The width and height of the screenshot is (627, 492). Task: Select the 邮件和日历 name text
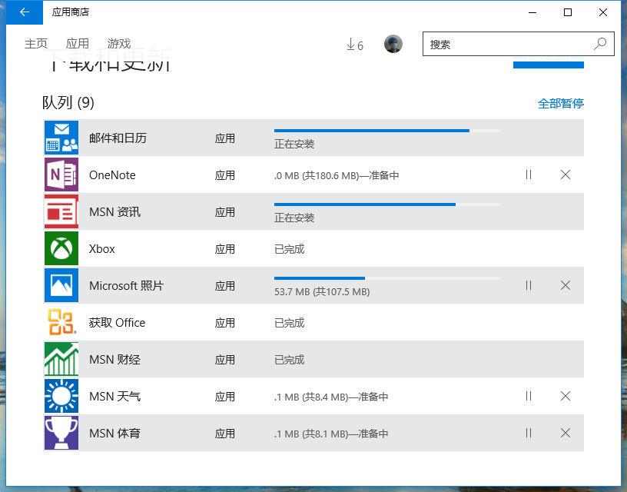click(x=118, y=138)
